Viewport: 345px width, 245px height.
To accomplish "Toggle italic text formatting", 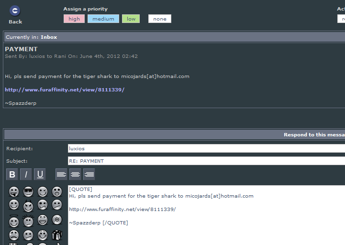I will pyautogui.click(x=26, y=174).
